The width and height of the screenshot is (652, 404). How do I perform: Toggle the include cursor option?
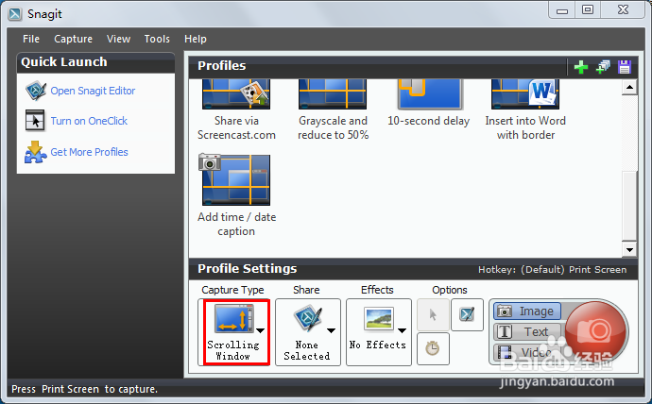[x=433, y=314]
